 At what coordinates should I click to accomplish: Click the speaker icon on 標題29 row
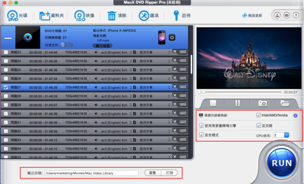(x=96, y=105)
